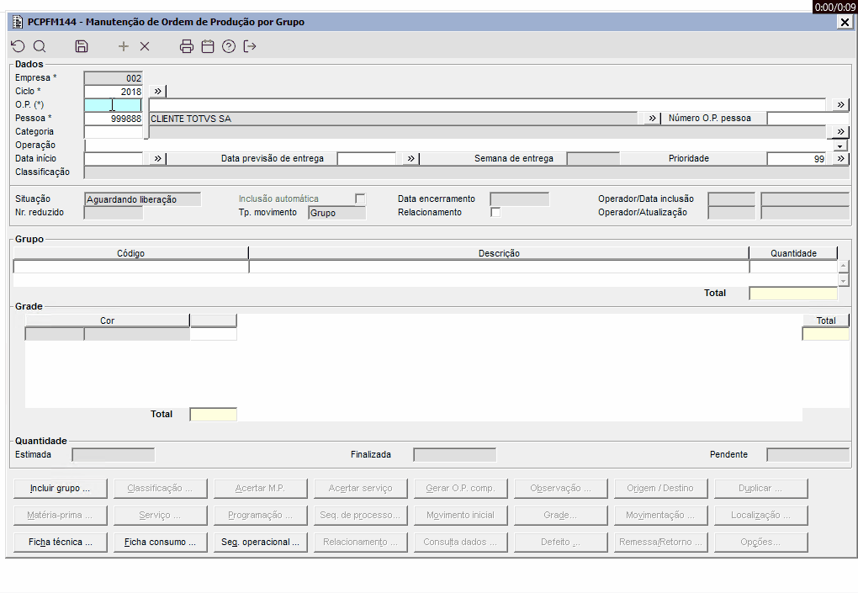Click the Cor column header in Grade

(x=108, y=320)
